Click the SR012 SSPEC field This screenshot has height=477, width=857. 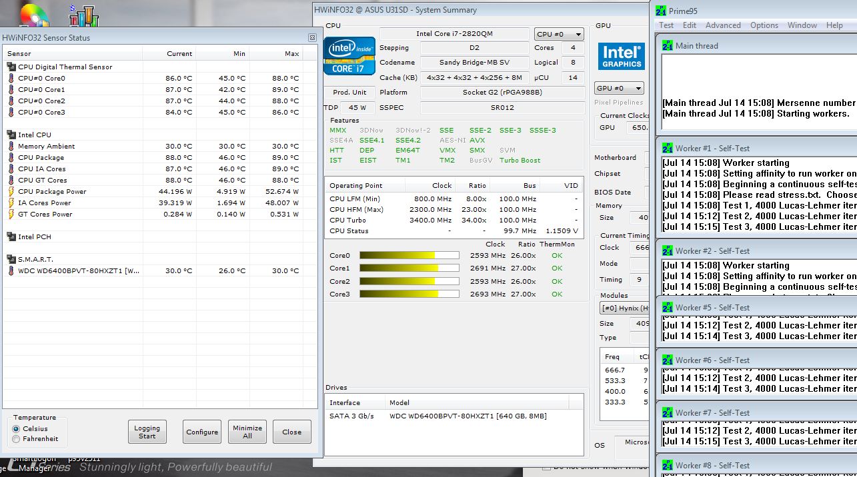[x=502, y=107]
